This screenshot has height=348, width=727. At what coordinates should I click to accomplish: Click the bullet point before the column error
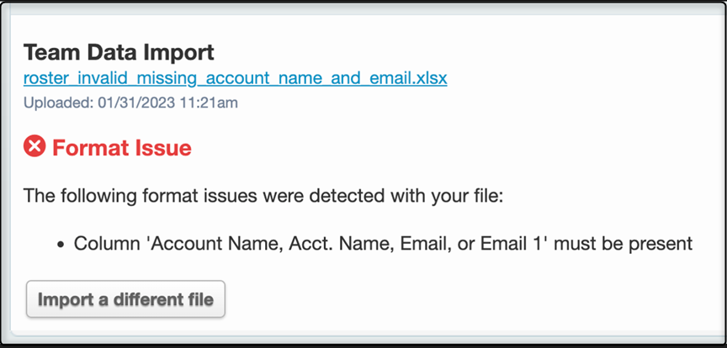tap(61, 245)
